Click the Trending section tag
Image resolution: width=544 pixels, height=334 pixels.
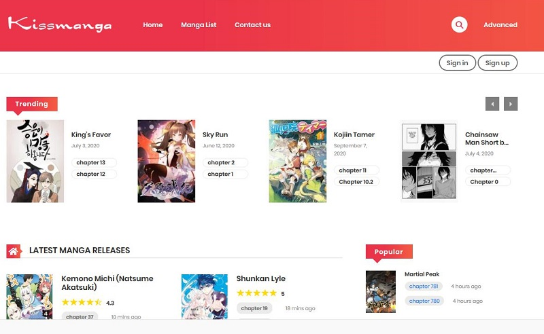(x=31, y=104)
